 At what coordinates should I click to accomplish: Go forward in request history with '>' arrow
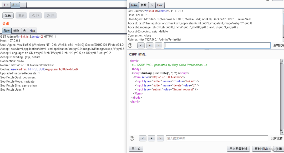click(48, 16)
